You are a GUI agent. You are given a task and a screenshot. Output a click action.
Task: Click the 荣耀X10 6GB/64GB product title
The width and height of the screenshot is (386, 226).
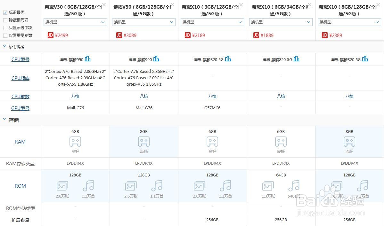[280, 10]
